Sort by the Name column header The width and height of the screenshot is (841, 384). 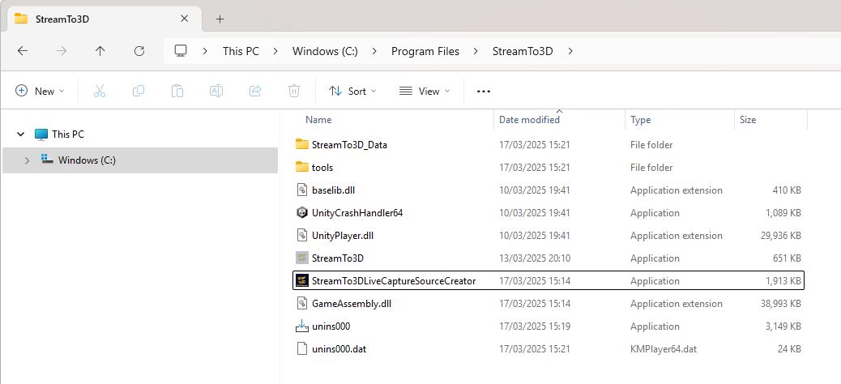point(318,120)
